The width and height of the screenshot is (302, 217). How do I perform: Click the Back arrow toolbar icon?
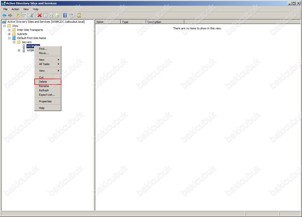(4, 15)
